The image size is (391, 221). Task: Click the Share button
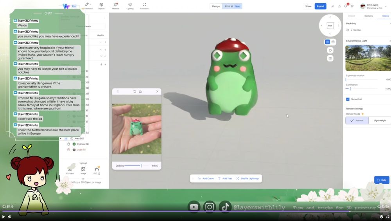308,6
